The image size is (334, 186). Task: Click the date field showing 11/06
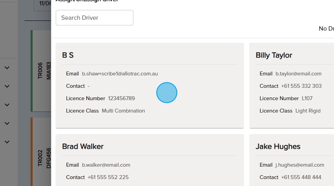click(x=42, y=5)
